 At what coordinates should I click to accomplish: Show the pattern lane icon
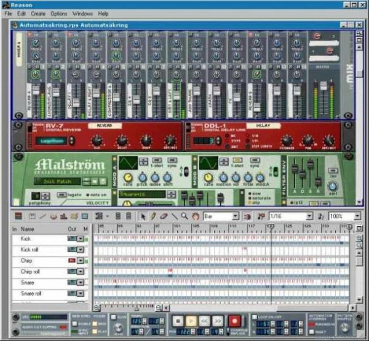(x=75, y=216)
